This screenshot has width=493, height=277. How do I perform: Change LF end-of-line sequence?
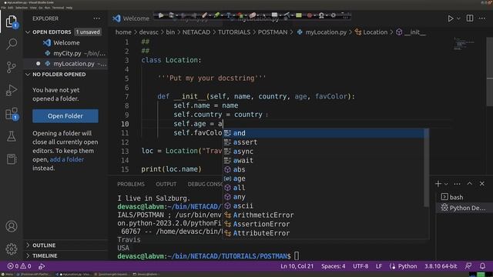click(379, 266)
